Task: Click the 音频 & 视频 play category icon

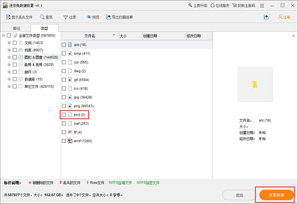Action: click(21, 64)
